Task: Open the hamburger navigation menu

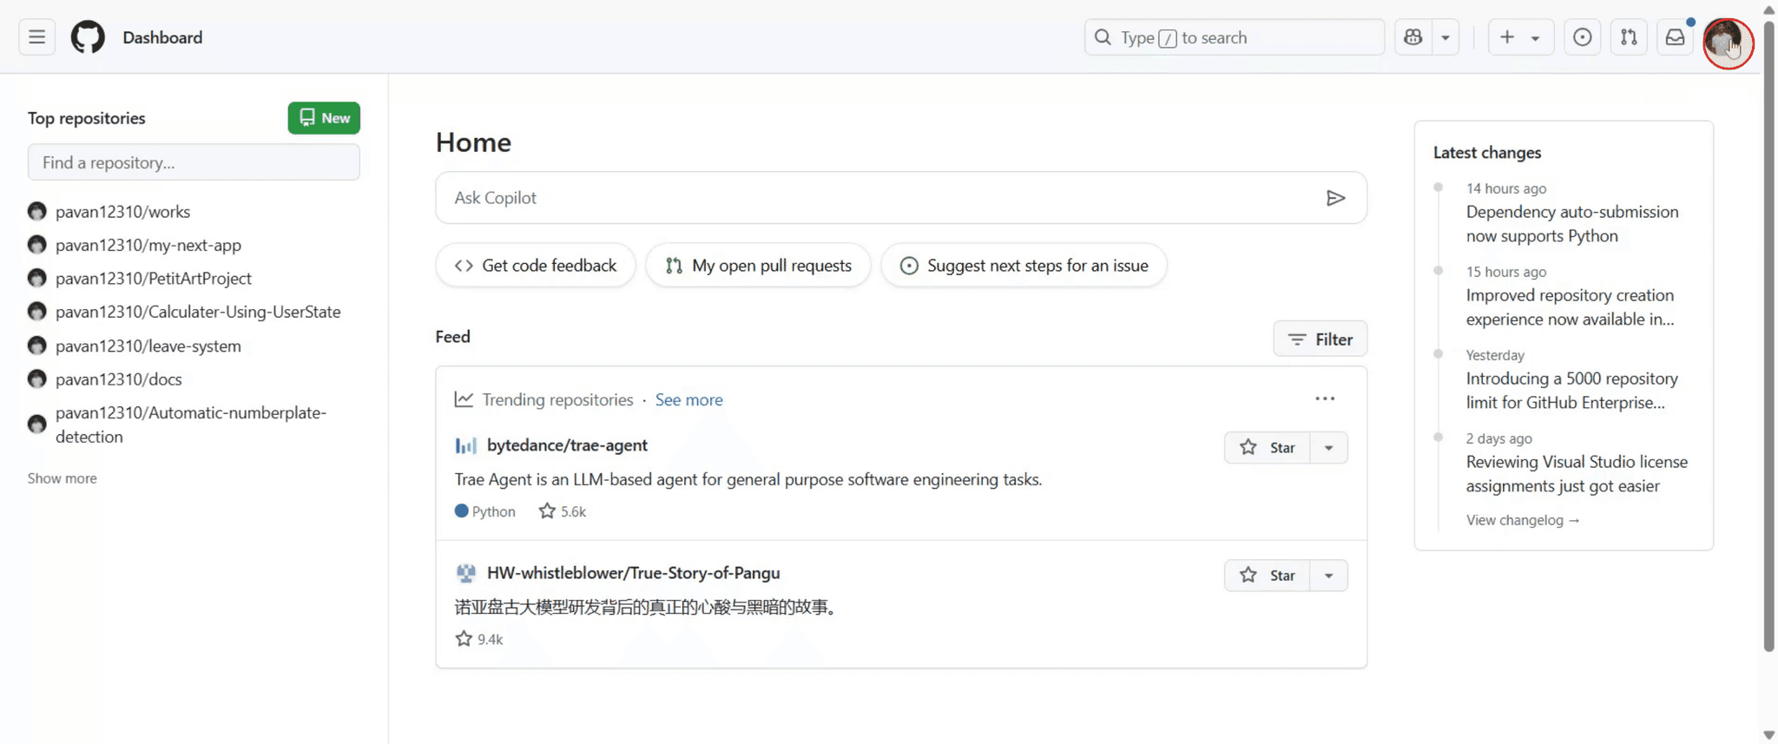Action: [36, 37]
